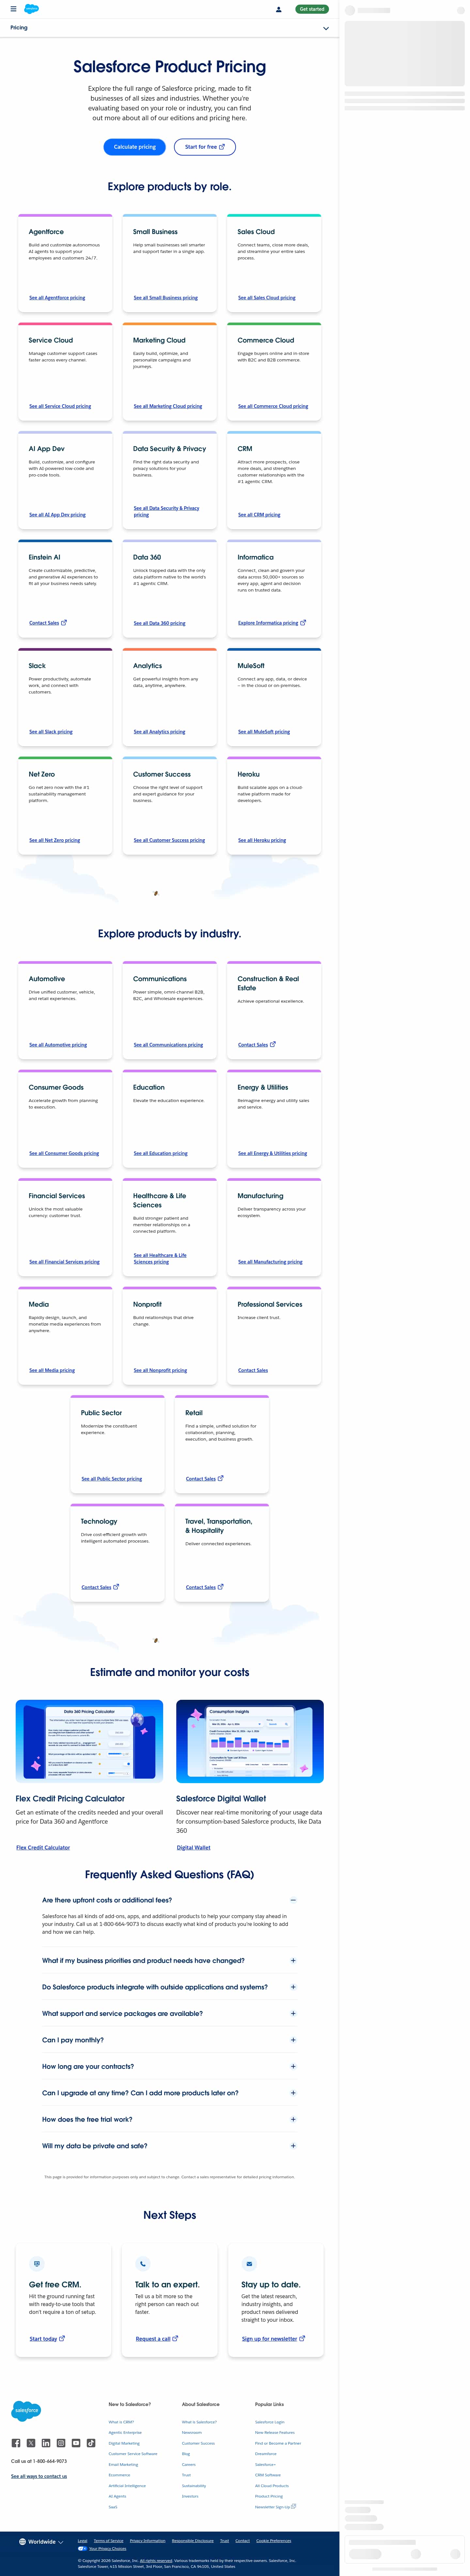The image size is (470, 2576).
Task: Open the Digital Wallet link
Action: tap(194, 1848)
